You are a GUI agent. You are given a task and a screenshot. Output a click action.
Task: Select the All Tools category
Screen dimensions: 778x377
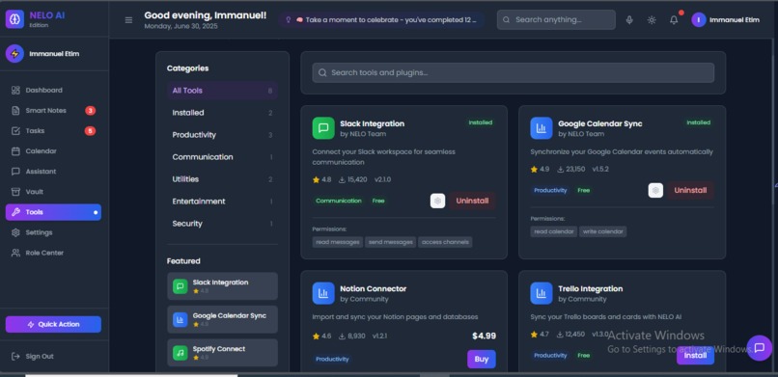pos(222,91)
